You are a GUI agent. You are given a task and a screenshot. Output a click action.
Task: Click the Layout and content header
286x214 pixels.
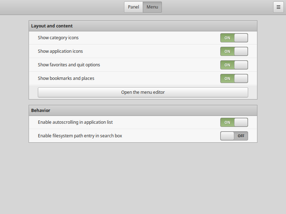[143, 26]
